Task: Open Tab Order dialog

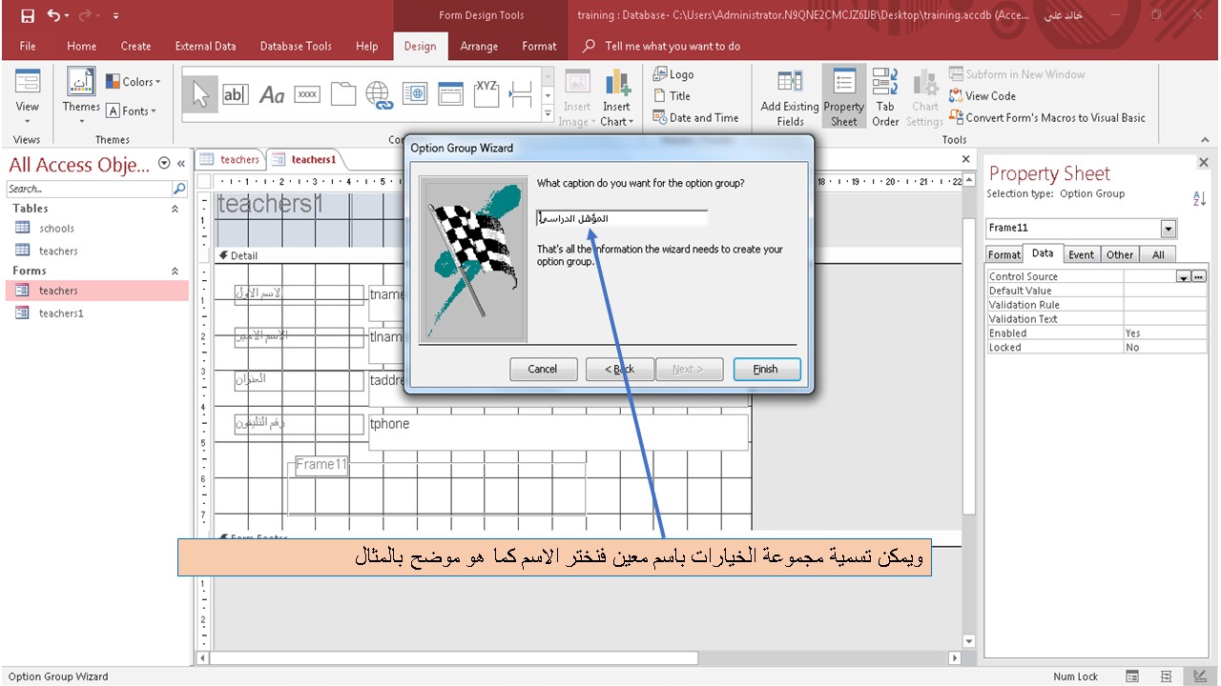Action: point(886,97)
